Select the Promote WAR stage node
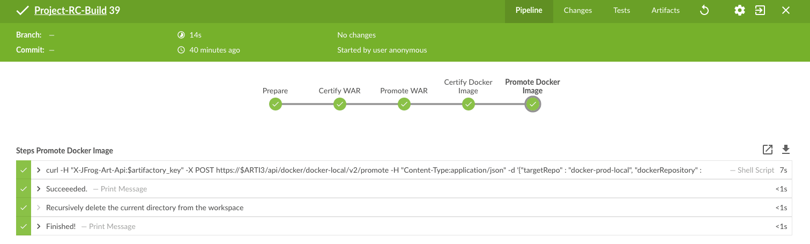Viewport: 810px width, 244px height. coord(404,104)
